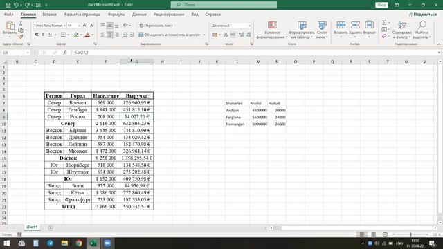This screenshot has width=443, height=249.
Task: Click the comma thousands separator icon
Action: pos(233,35)
